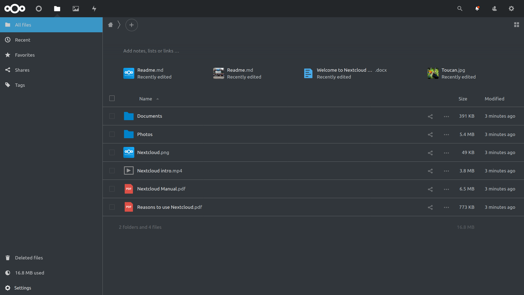Sort by Modified column header

pyautogui.click(x=494, y=99)
